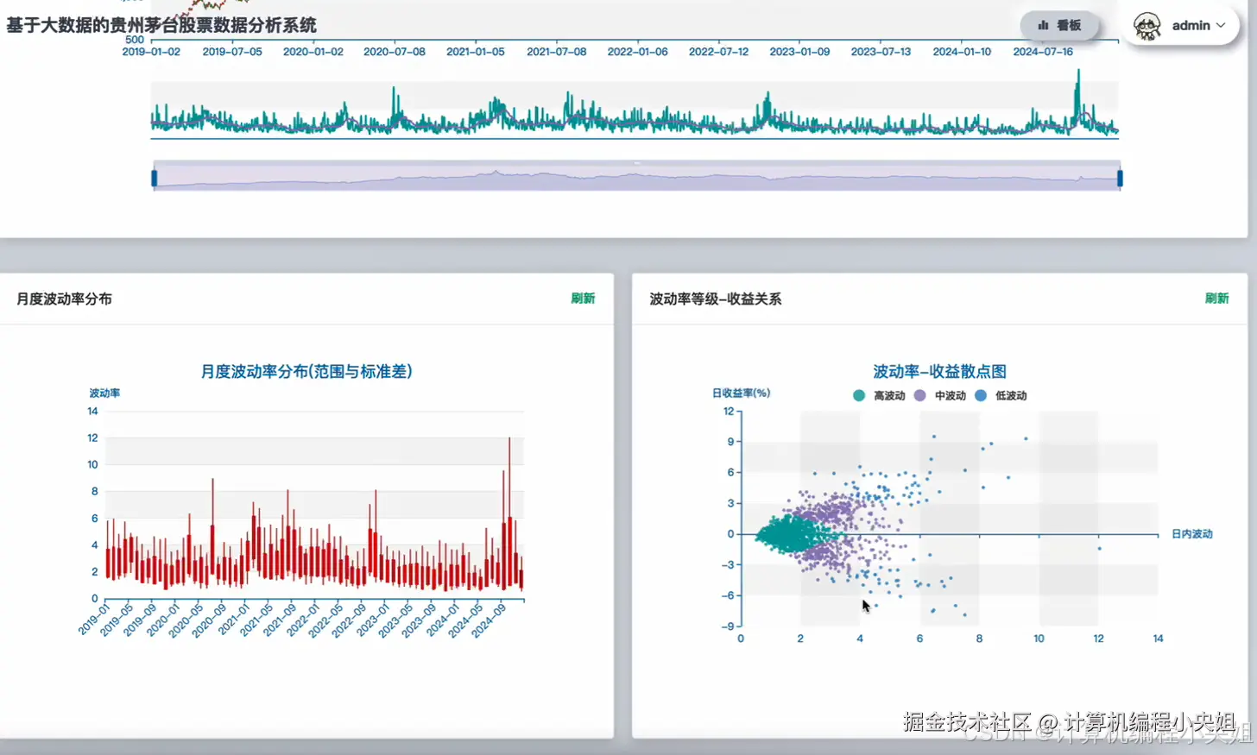Image resolution: width=1257 pixels, height=755 pixels.
Task: Click the 2020-07-08 date axis label
Action: pyautogui.click(x=395, y=52)
